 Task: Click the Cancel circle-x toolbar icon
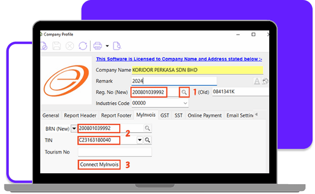(70, 46)
